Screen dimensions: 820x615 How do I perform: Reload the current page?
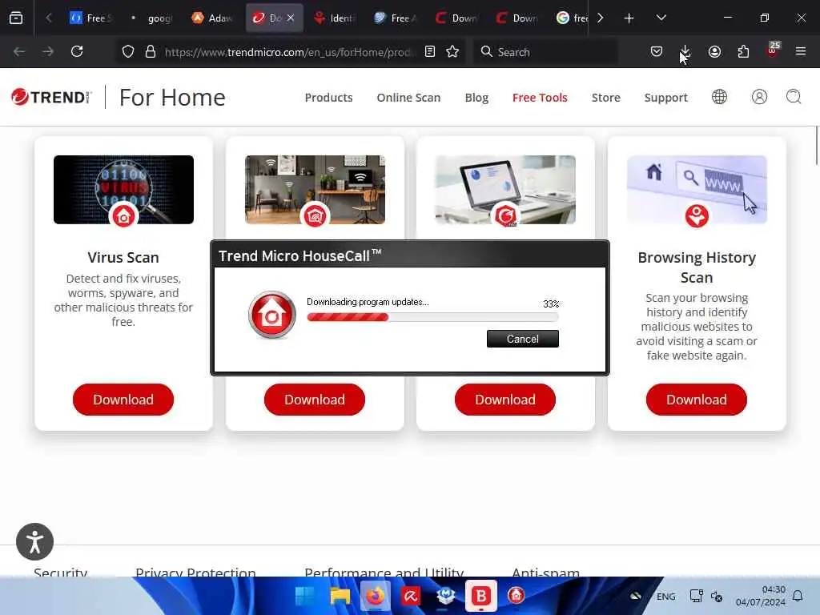77,51
